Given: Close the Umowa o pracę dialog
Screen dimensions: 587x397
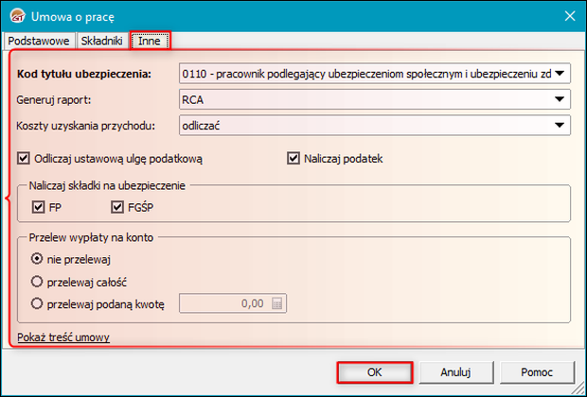Looking at the screenshot, I should (569, 15).
